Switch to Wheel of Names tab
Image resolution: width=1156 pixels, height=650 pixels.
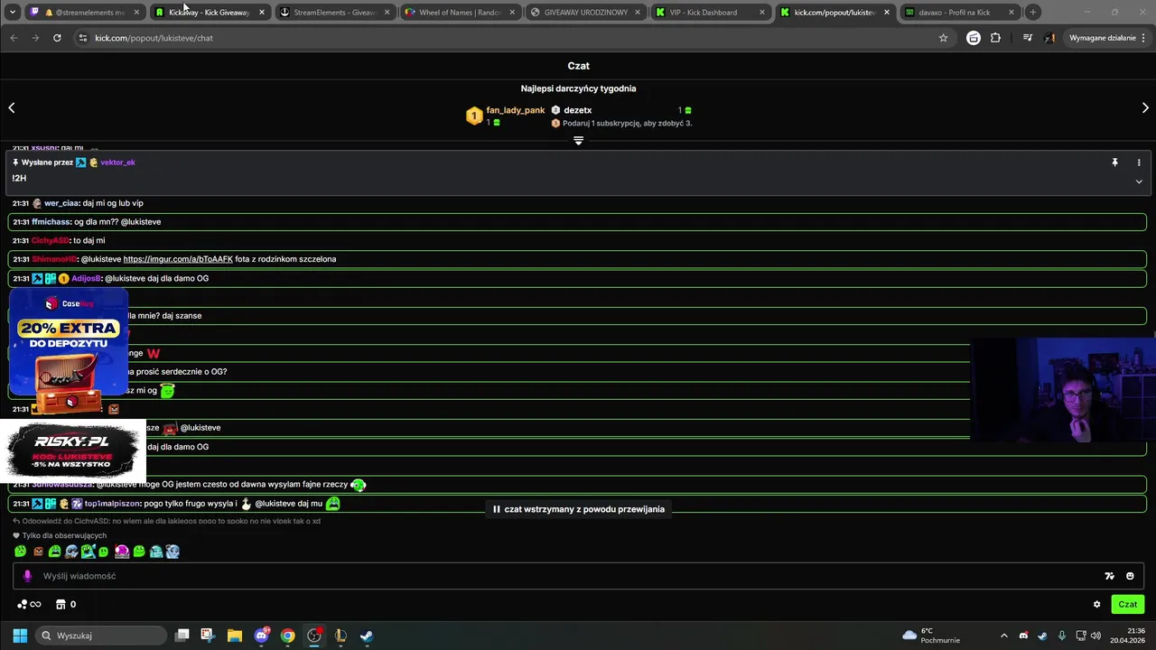coord(460,13)
